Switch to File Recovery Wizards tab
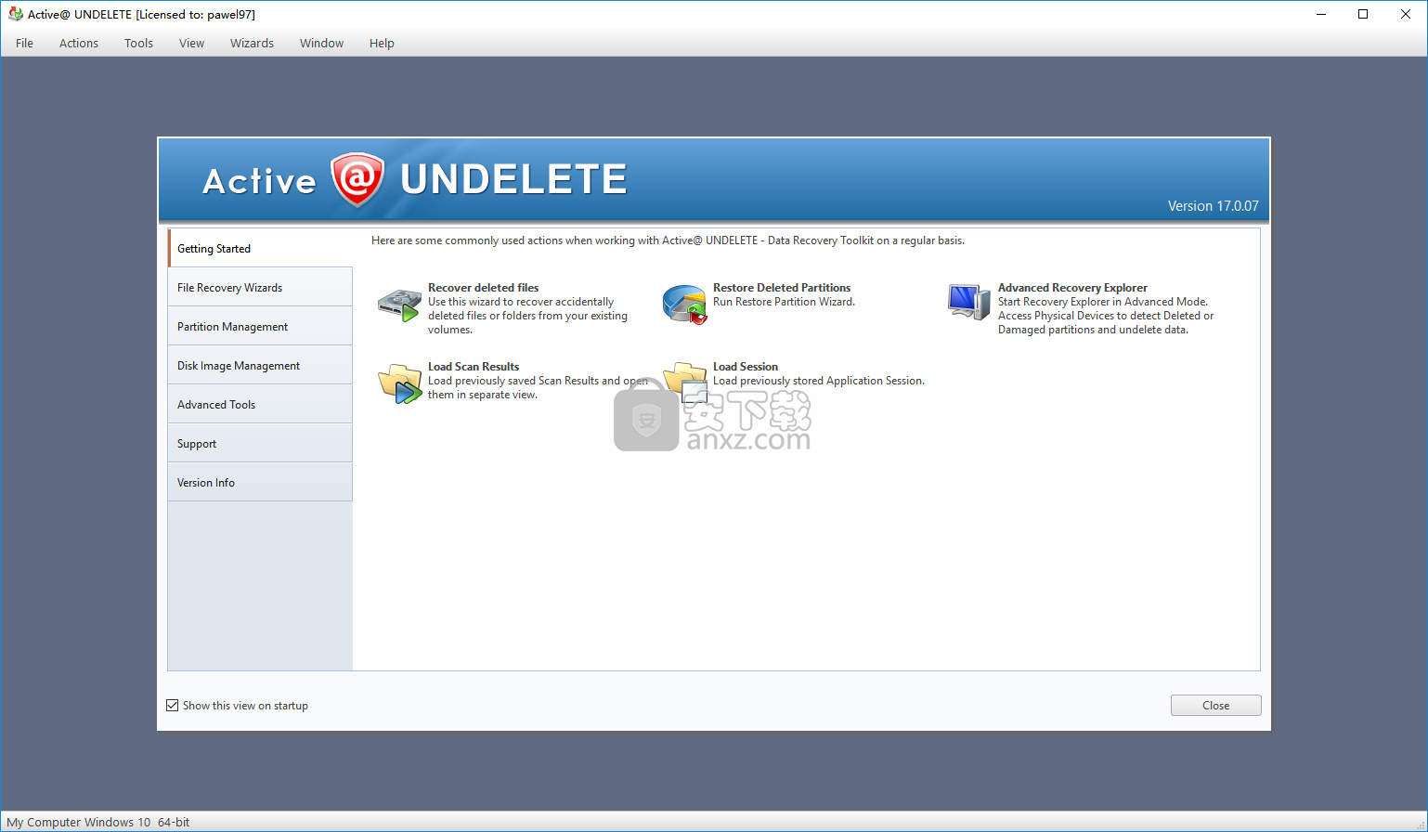This screenshot has width=1428, height=832. [260, 287]
